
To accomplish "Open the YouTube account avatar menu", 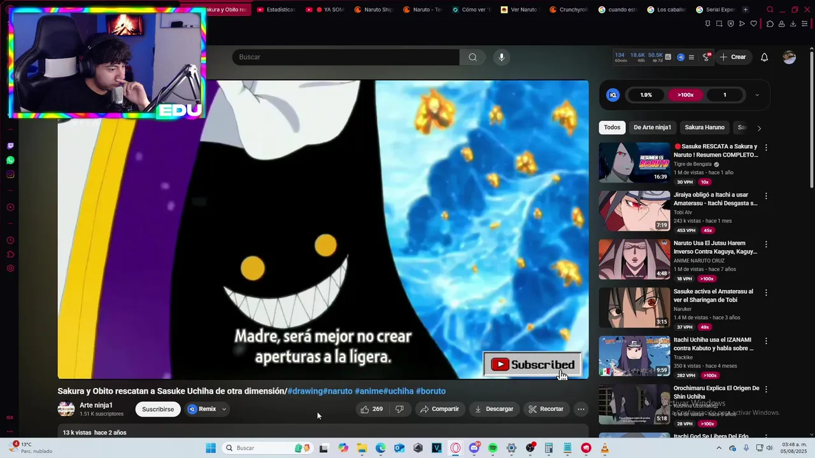I will [x=790, y=57].
